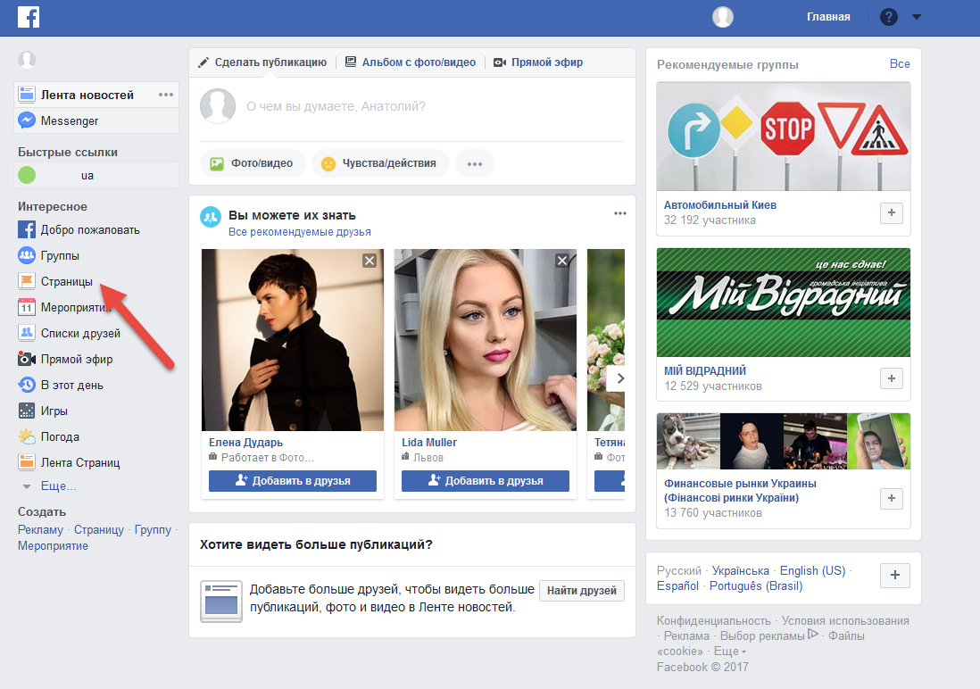Dismiss Елена Дударь suggestion with X

[370, 261]
